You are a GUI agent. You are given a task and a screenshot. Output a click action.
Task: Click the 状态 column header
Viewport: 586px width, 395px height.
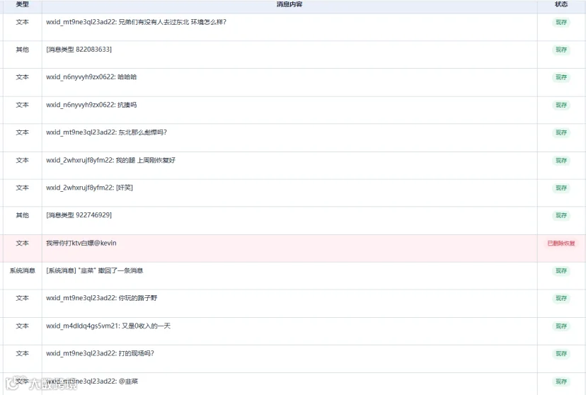point(561,4)
